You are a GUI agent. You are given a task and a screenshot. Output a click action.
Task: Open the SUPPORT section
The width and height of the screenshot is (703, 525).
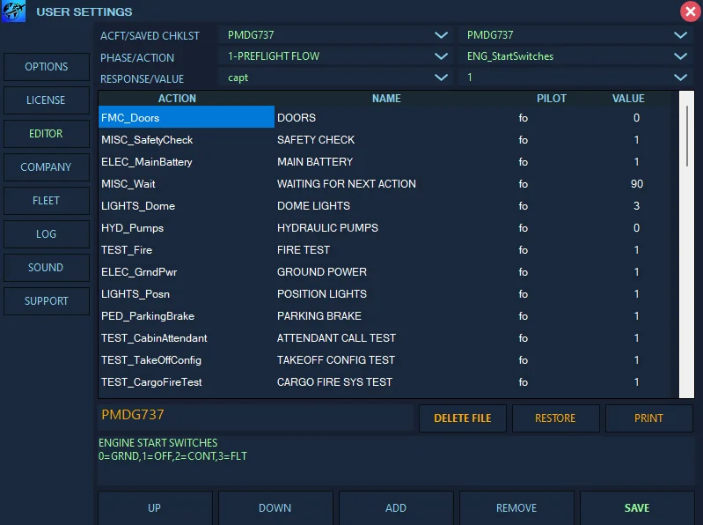click(x=47, y=301)
